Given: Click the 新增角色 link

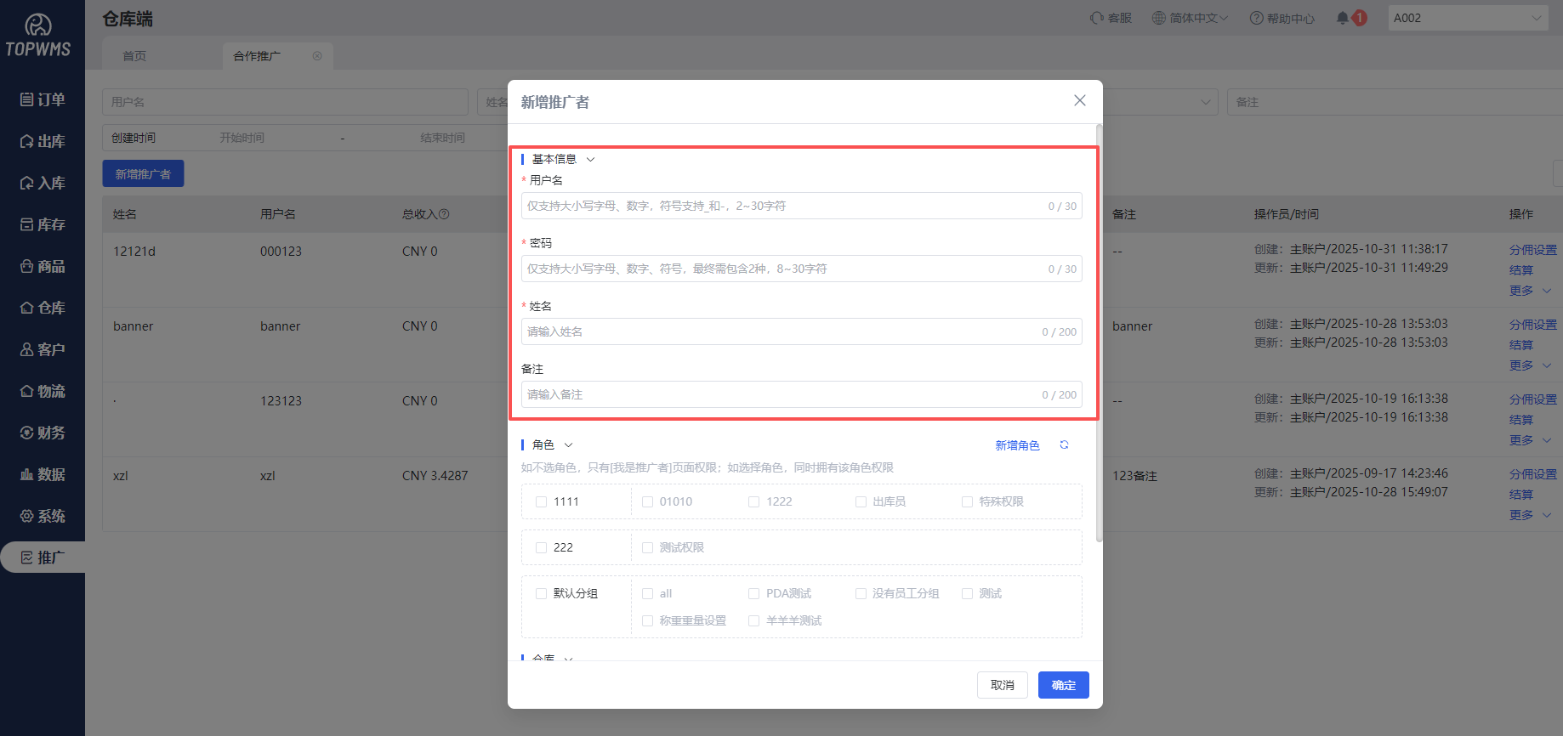Looking at the screenshot, I should [1017, 445].
